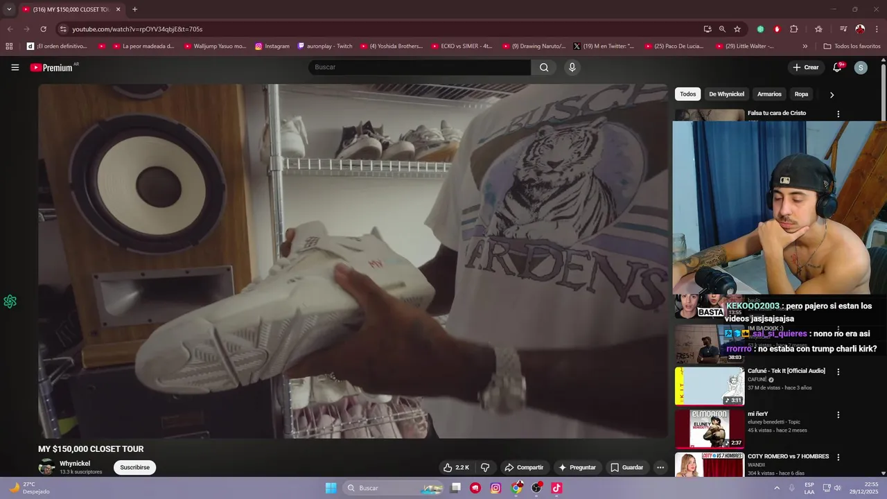887x499 pixels.
Task: Open more actions ellipsis under video
Action: tap(660, 468)
